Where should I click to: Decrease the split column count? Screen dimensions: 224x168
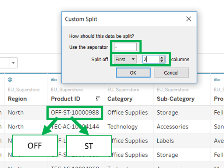162,61
